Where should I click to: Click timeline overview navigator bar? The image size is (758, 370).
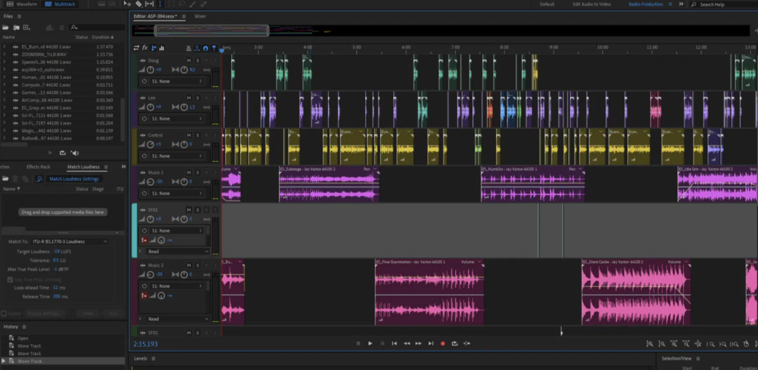211,30
